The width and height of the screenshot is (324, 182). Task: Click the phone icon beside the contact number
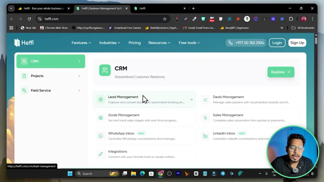231,42
